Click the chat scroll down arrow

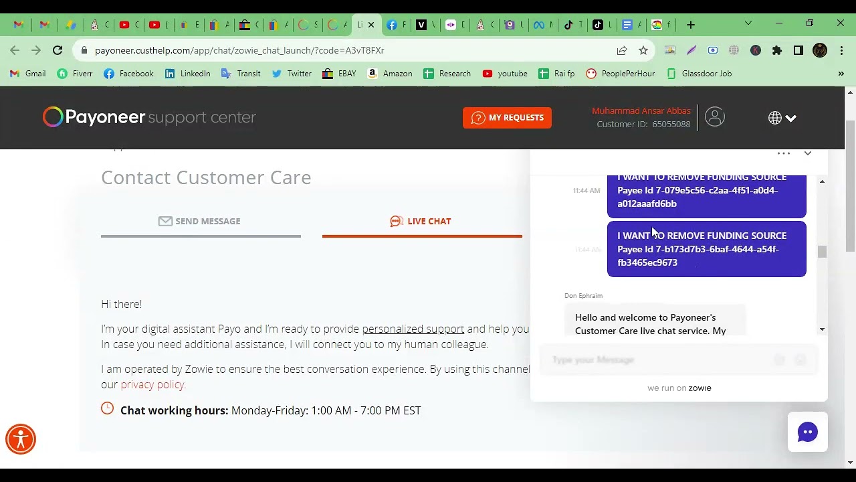click(x=822, y=329)
